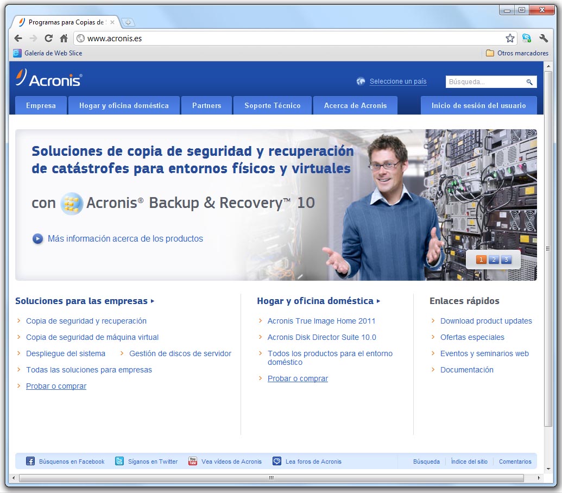This screenshot has height=493, width=562.
Task: Click the blue play arrow icon in banner
Action: (x=37, y=238)
